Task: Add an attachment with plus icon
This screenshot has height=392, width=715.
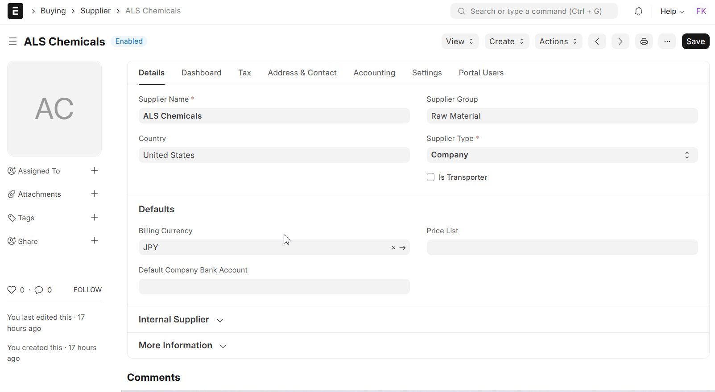Action: [x=95, y=194]
